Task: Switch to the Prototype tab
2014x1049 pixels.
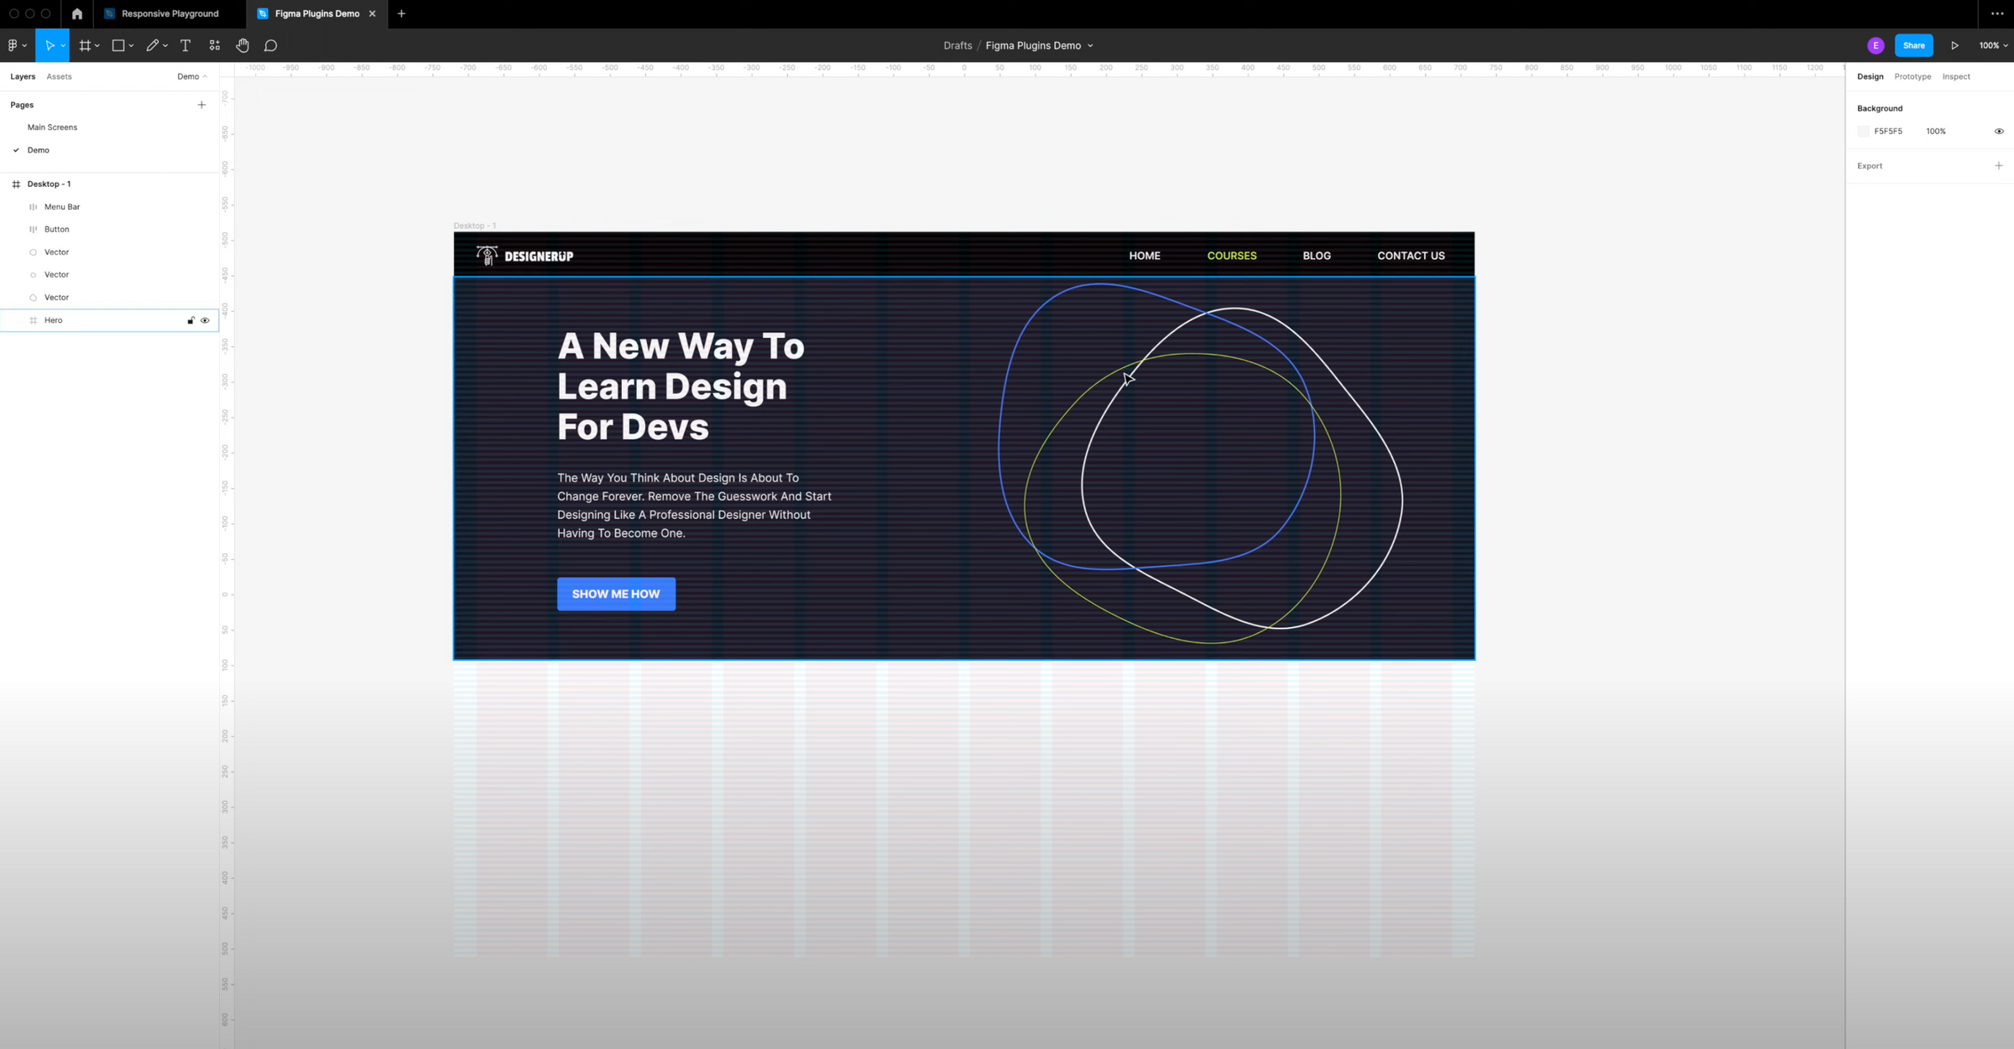Action: [1912, 76]
